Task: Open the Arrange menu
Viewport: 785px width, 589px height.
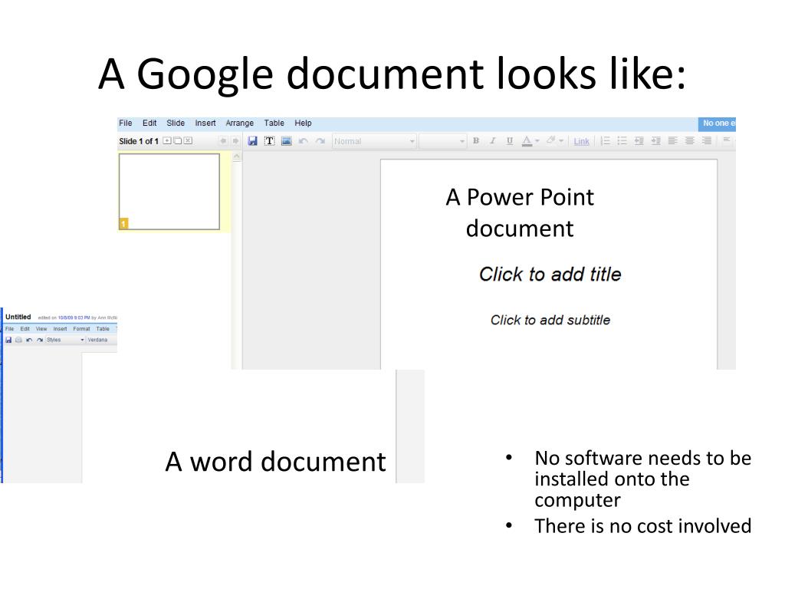Action: [x=239, y=123]
